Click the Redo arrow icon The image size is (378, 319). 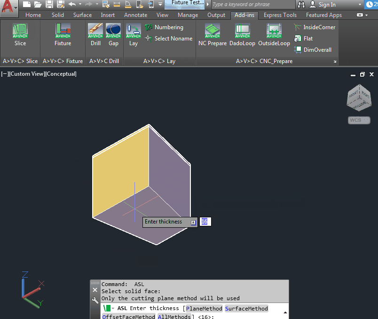(88, 4)
